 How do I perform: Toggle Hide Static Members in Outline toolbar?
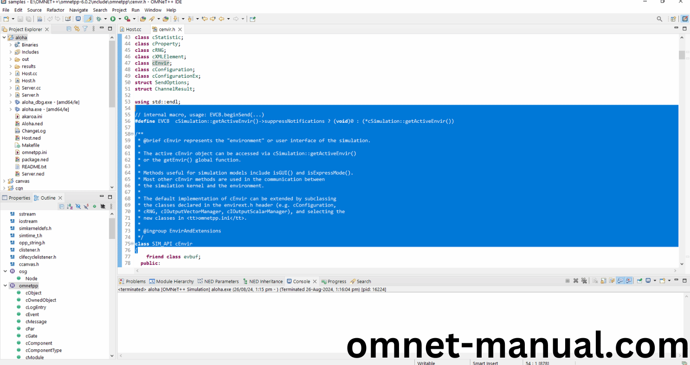pos(86,207)
